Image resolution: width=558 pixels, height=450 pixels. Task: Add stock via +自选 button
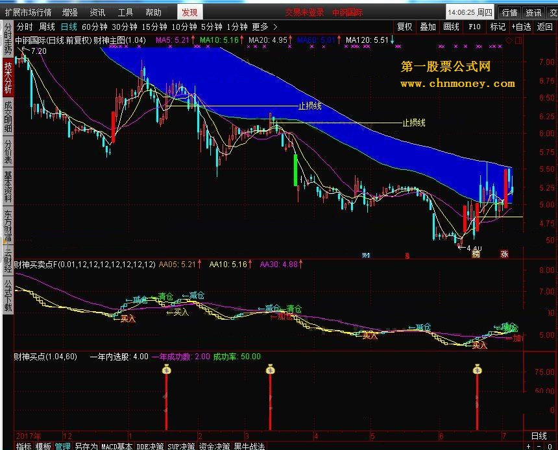522,27
